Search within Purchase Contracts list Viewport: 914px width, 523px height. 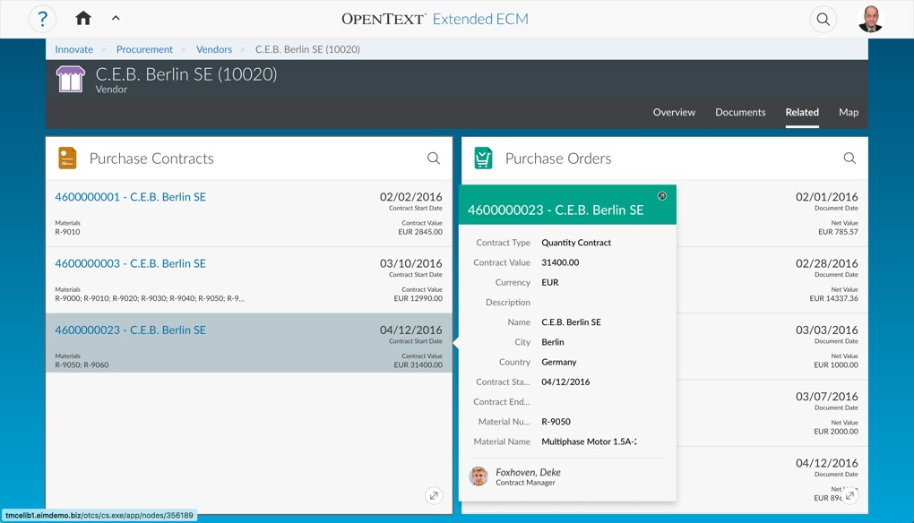pos(434,158)
